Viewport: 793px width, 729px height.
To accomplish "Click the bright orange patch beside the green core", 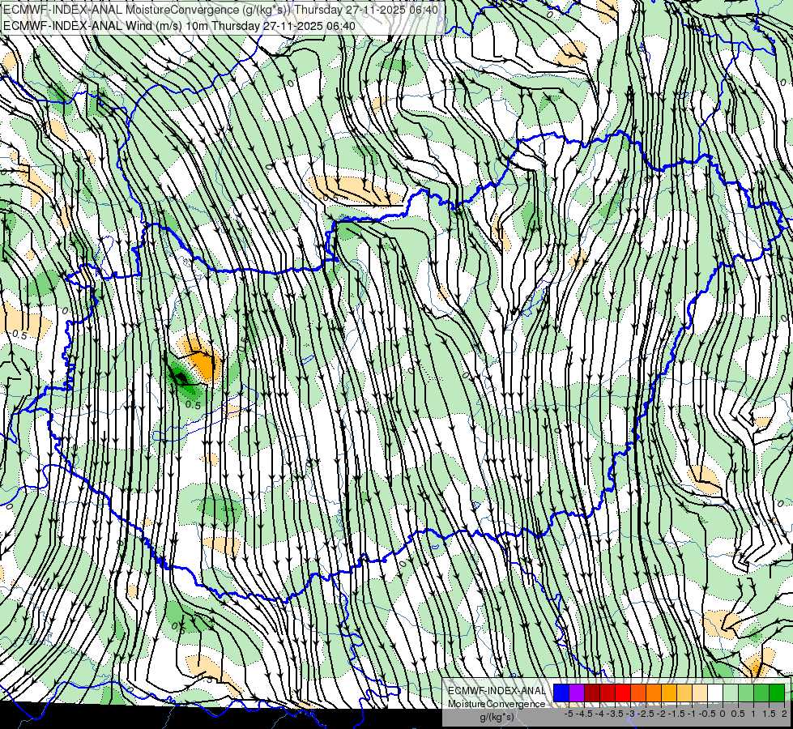I will click(x=207, y=363).
